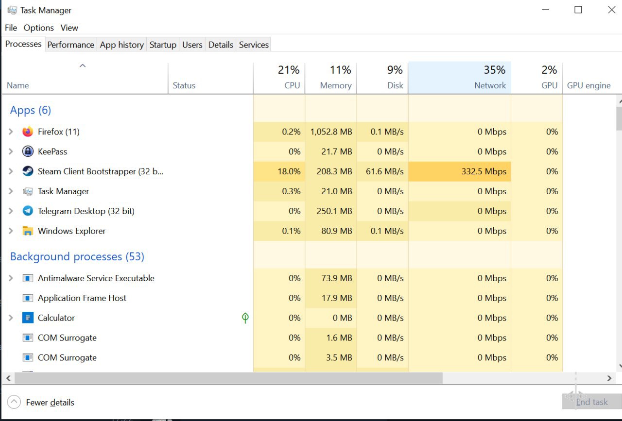The height and width of the screenshot is (421, 622).
Task: Click the Fewer details link
Action: pyautogui.click(x=50, y=402)
